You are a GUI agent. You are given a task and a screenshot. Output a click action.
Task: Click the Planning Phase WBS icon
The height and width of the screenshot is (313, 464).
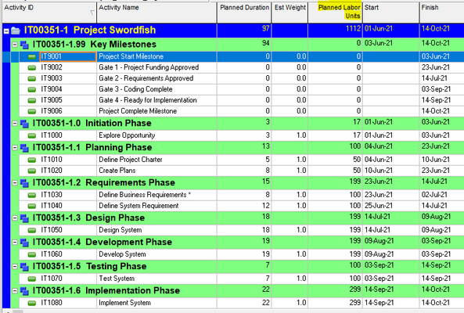tap(24, 148)
